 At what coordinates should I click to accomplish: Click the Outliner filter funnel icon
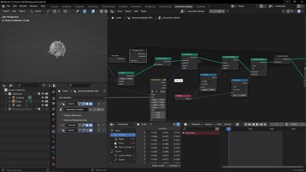click(44, 86)
